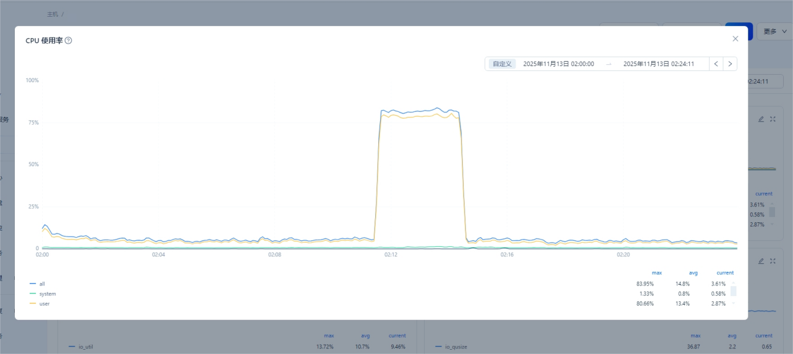Viewport: 793px width, 354px height.
Task: Edit the start time 02:00:00 field
Action: 558,64
